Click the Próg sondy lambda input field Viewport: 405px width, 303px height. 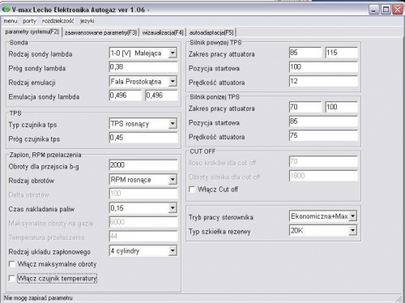coord(143,67)
